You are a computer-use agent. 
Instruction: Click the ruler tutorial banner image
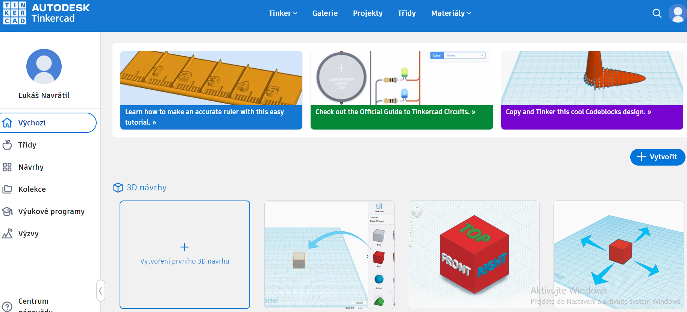click(x=211, y=78)
